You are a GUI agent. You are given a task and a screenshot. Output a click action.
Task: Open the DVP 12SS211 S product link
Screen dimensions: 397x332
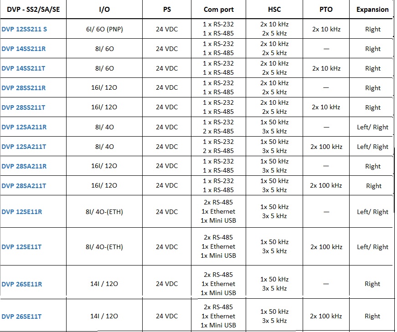(x=24, y=29)
